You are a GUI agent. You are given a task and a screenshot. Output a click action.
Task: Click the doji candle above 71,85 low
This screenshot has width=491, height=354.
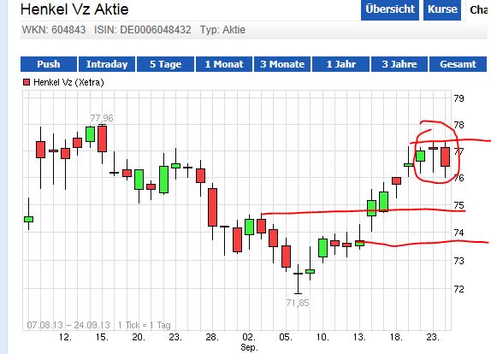point(298,279)
